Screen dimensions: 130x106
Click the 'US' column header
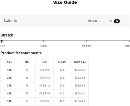(x=27, y=62)
